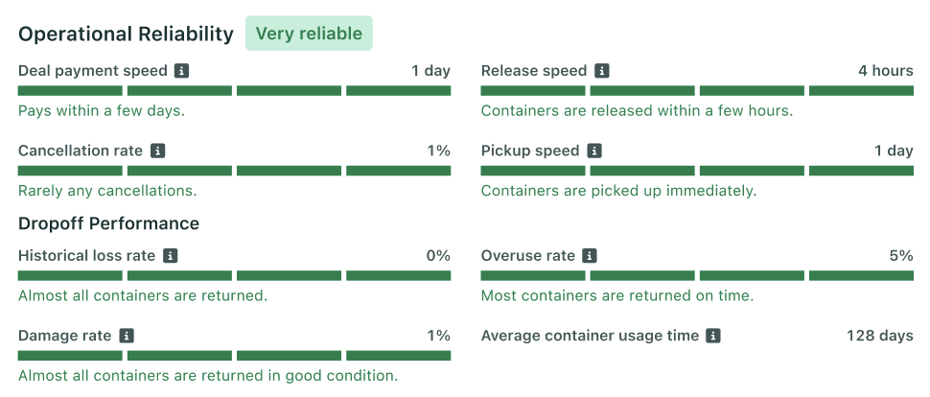Click the Historical loss rate info icon

(x=170, y=256)
